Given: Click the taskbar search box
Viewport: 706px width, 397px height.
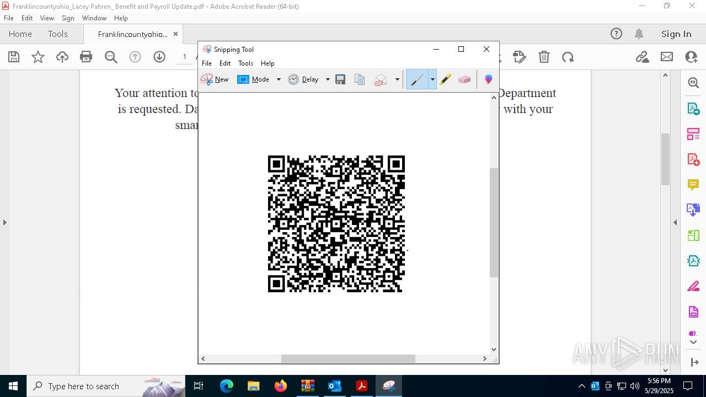Looking at the screenshot, I should (106, 386).
